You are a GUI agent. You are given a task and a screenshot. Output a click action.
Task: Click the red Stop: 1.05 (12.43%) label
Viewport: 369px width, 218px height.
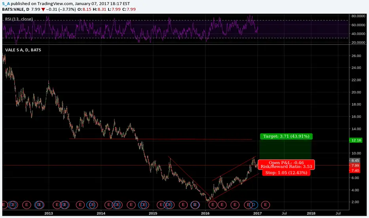click(x=286, y=172)
